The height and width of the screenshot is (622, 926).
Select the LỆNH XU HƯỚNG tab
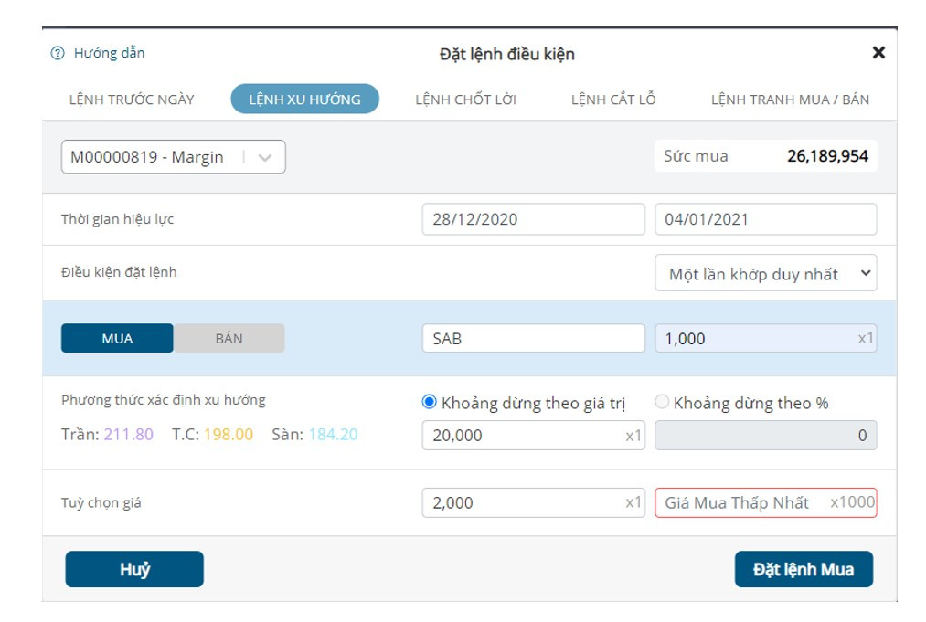[304, 100]
